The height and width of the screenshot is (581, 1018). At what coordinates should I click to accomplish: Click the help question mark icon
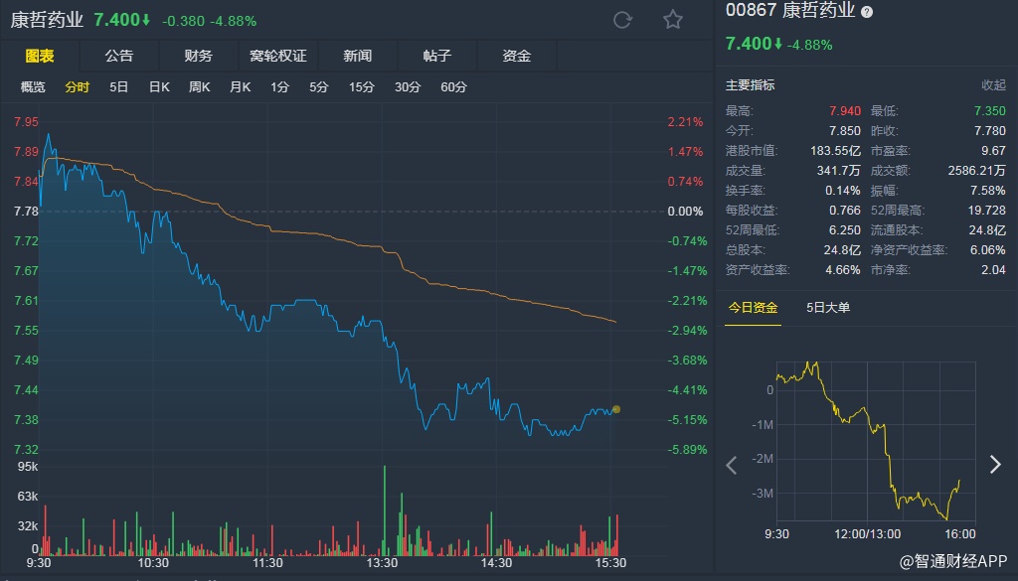867,12
